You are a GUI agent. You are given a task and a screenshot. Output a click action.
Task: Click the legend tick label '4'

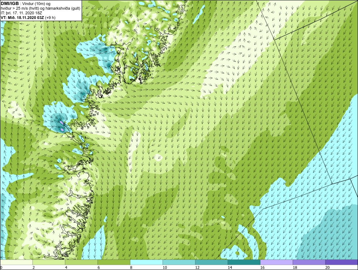[66, 267]
